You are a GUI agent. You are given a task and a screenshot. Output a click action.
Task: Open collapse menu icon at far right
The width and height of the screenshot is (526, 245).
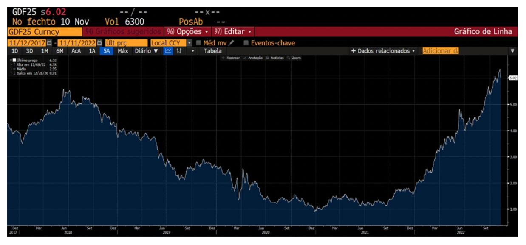pos(512,51)
